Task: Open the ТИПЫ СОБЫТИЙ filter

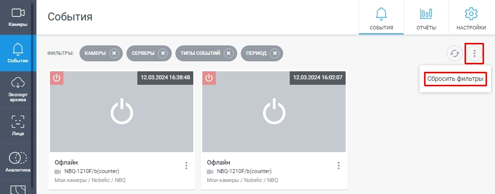Action: [x=200, y=53]
